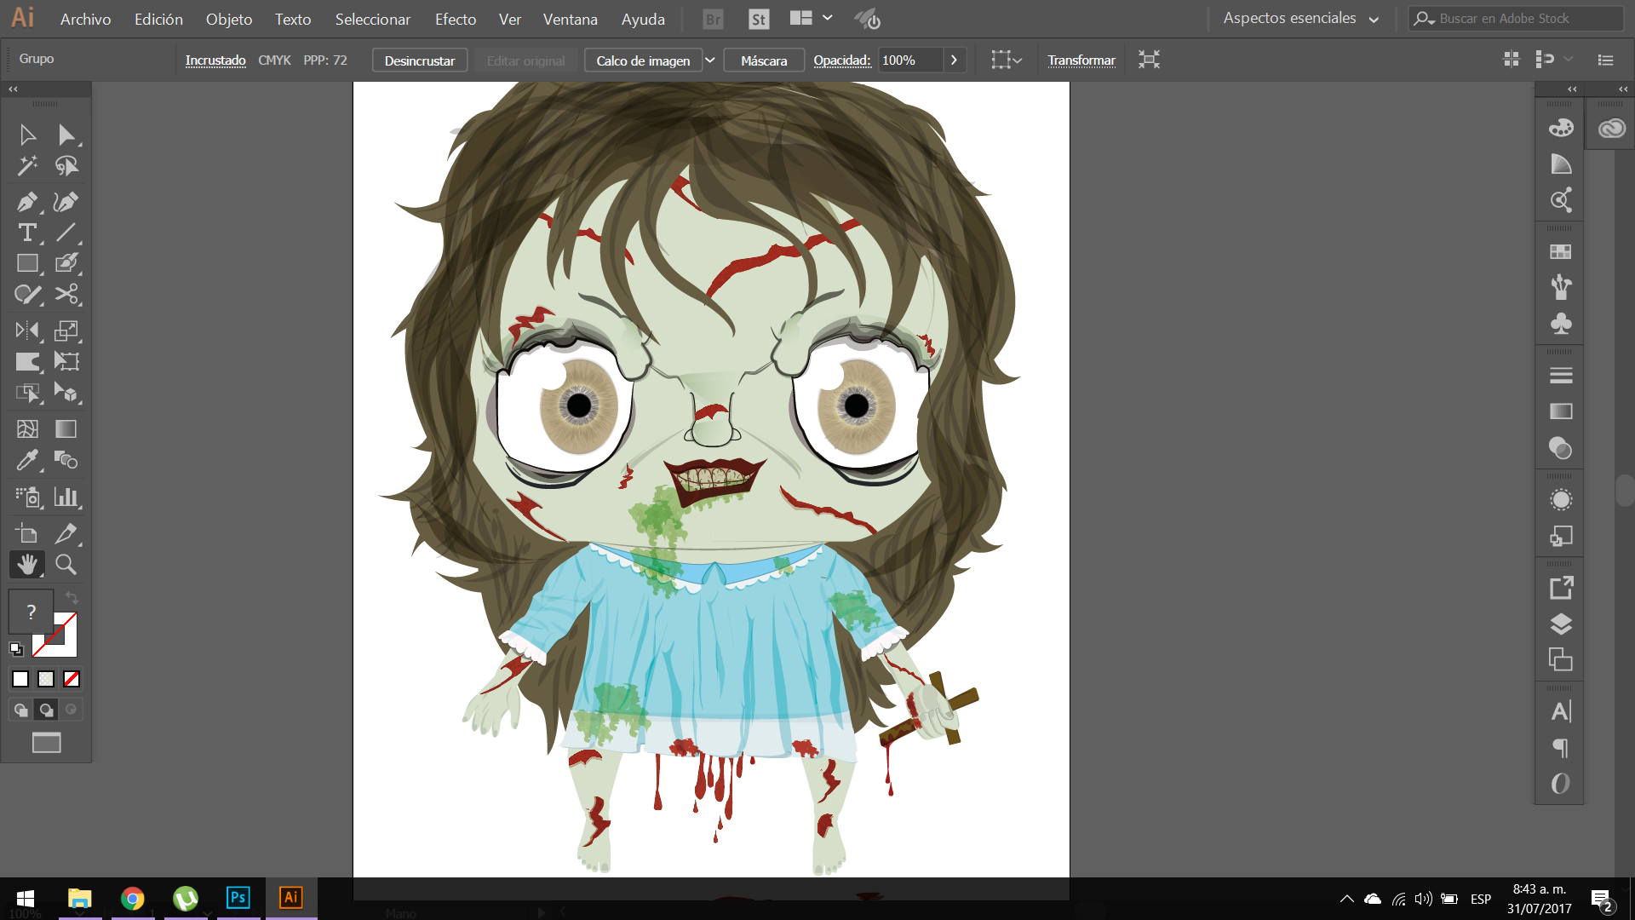This screenshot has width=1635, height=920.
Task: Select the Scissors tool
Action: [66, 294]
